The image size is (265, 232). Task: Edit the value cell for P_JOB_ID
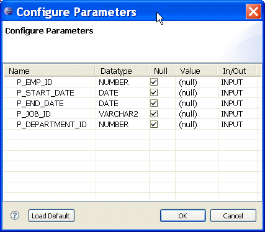[x=197, y=114]
